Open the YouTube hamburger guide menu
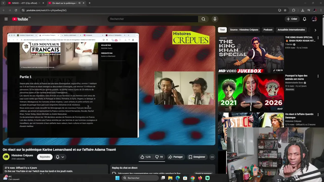This screenshot has height=182, width=324. click(x=6, y=19)
